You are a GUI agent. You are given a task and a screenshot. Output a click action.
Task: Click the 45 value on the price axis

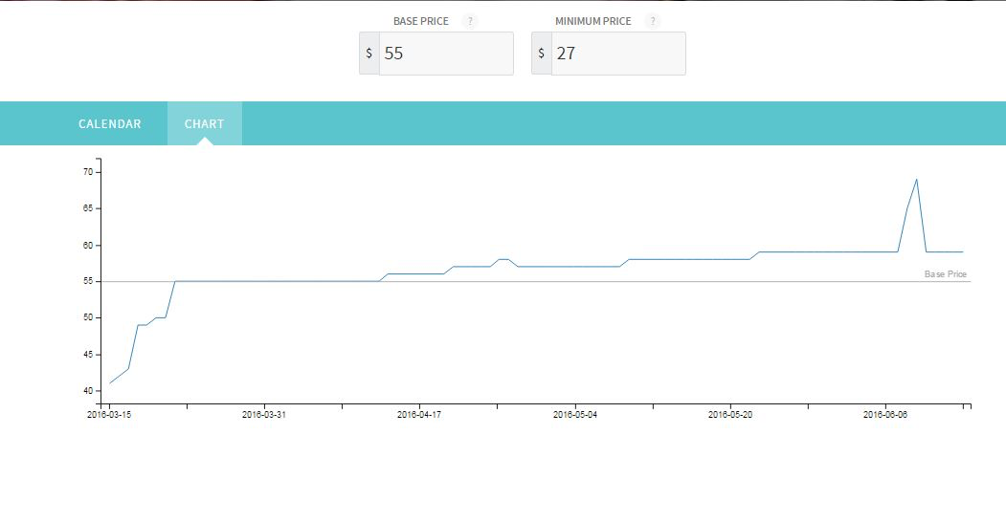(88, 354)
